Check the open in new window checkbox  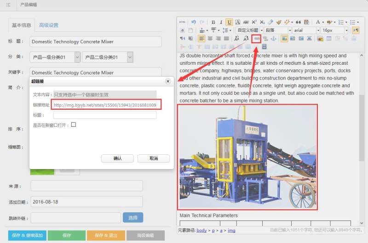coord(74,124)
